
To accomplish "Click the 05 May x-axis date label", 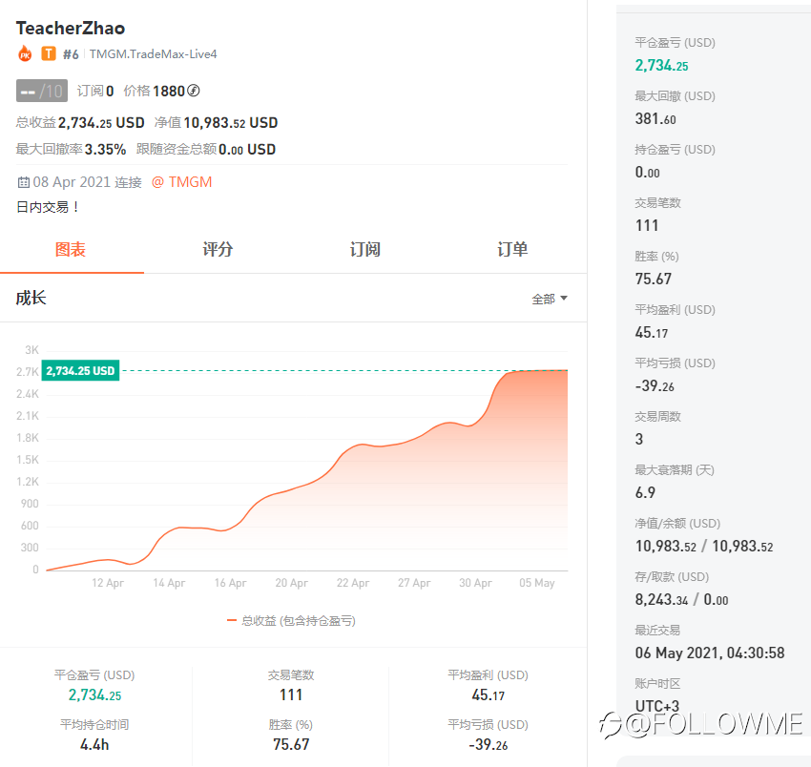I will click(536, 583).
